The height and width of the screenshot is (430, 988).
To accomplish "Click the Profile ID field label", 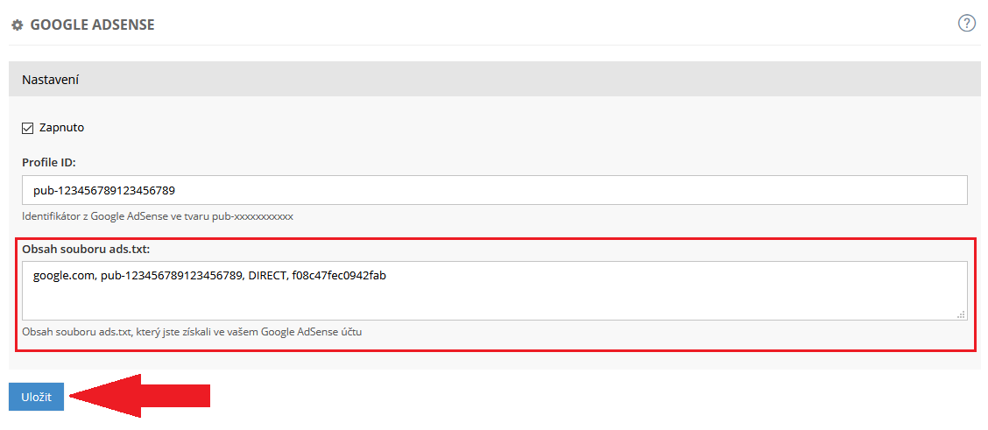I will pos(49,163).
